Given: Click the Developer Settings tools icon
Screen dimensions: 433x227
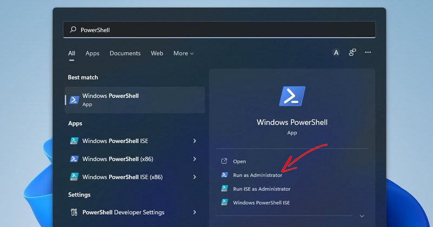Looking at the screenshot, I should tap(74, 212).
